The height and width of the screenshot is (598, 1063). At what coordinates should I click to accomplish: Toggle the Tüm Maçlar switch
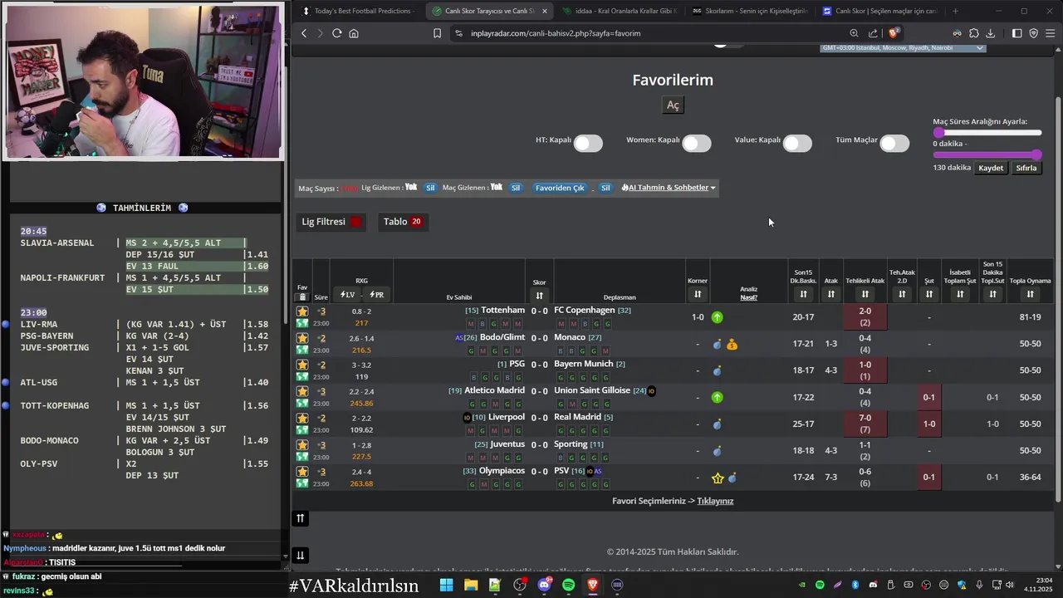point(894,143)
